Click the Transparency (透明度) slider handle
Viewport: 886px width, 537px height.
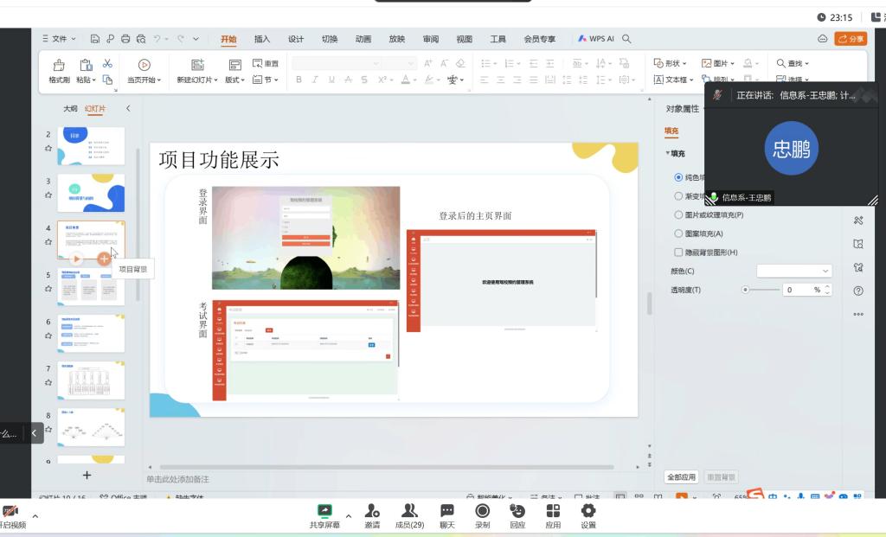click(x=745, y=290)
